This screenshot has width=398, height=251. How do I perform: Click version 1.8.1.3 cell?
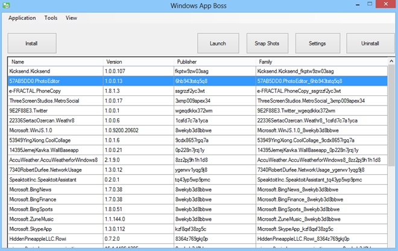click(x=139, y=91)
